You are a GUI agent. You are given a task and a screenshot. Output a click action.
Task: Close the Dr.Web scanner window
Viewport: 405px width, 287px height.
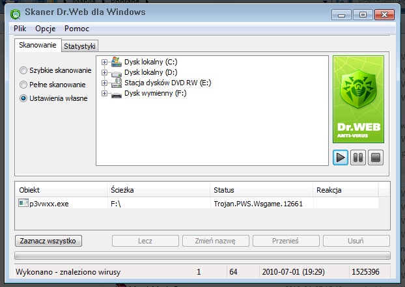pos(384,15)
